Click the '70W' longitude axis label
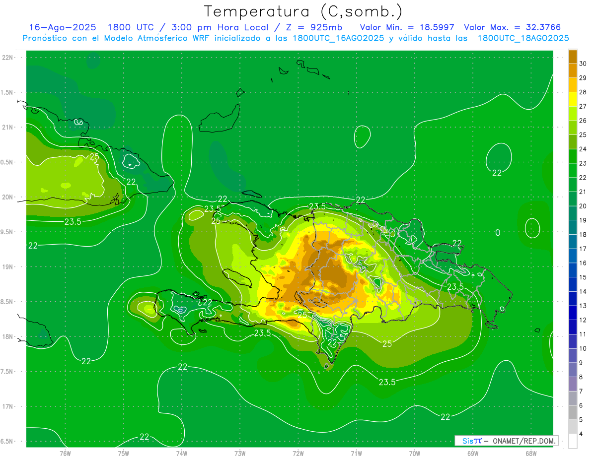 [415, 454]
